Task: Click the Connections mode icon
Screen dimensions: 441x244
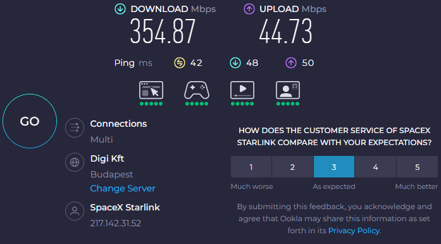Action: pyautogui.click(x=75, y=127)
